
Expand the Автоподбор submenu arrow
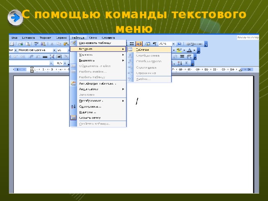pyautogui.click(x=123, y=89)
